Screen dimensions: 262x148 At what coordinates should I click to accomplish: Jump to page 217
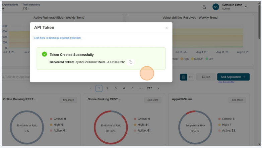(149, 89)
